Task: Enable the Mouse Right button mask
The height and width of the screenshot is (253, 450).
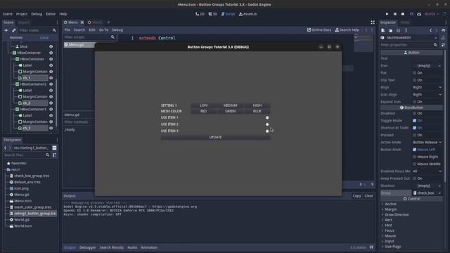Action: coord(414,157)
